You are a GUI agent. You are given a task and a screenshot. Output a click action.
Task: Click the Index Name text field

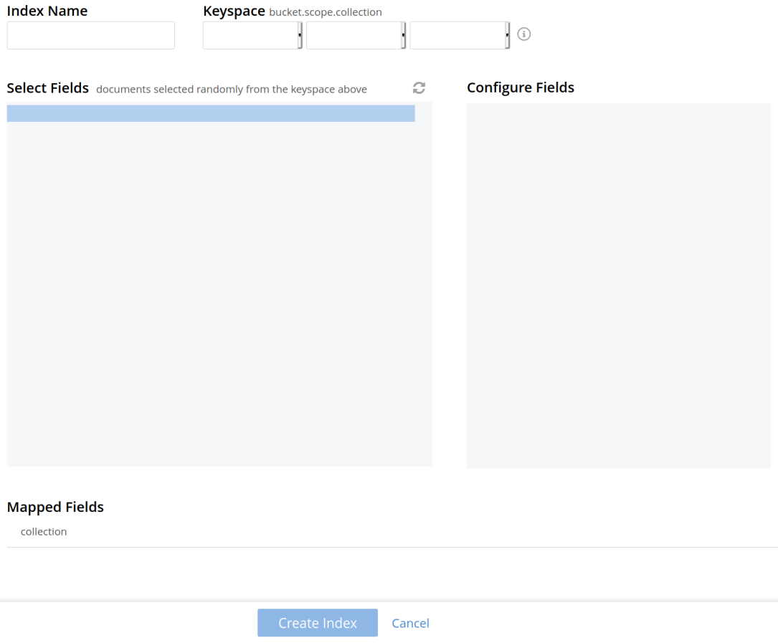(90, 35)
